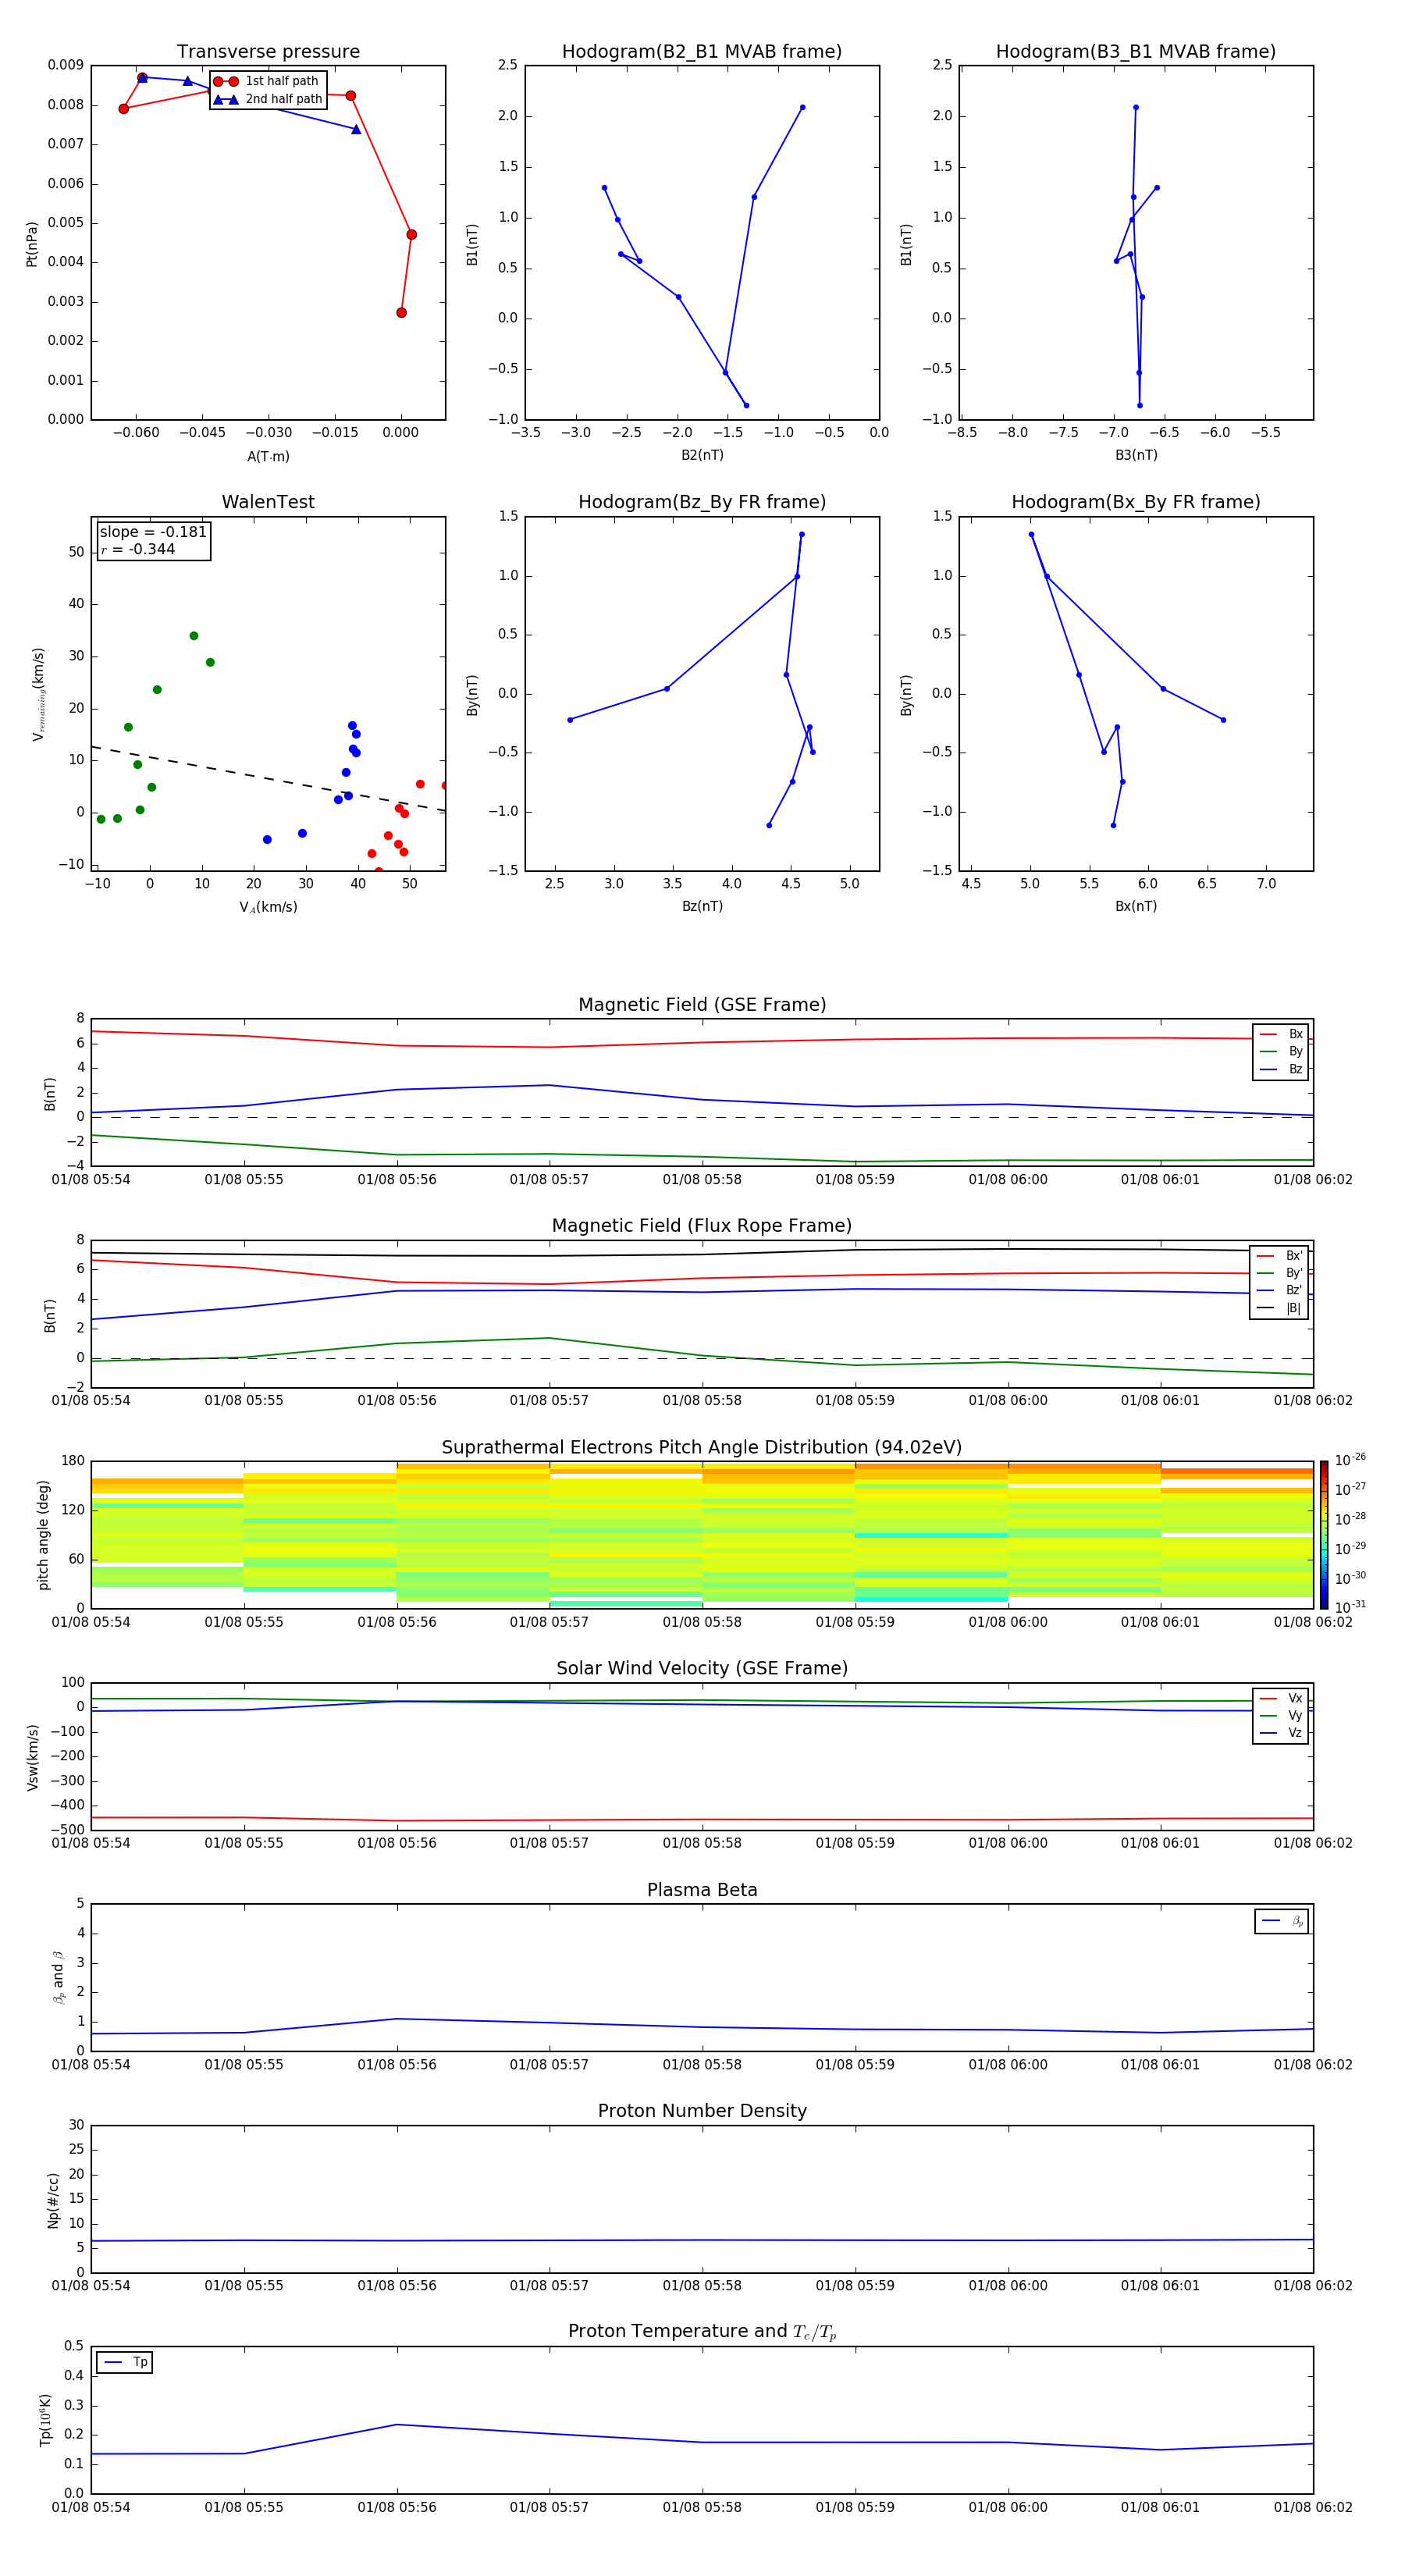Click the 'WalenTest' plot title
Screen dimensions: 1405x2576
click(268, 502)
